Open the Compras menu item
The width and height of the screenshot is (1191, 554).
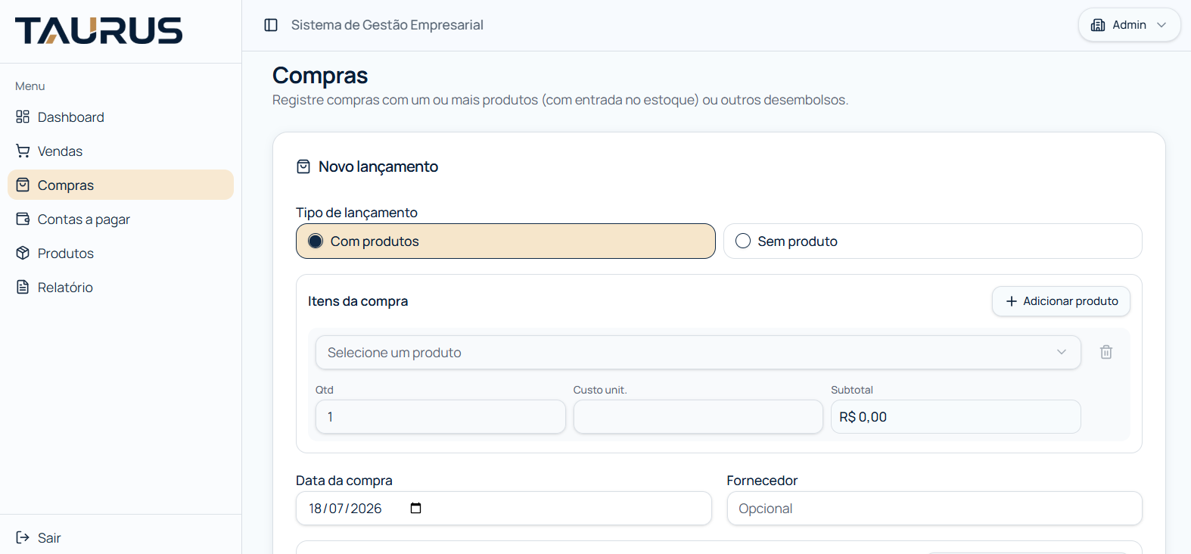[x=120, y=185]
